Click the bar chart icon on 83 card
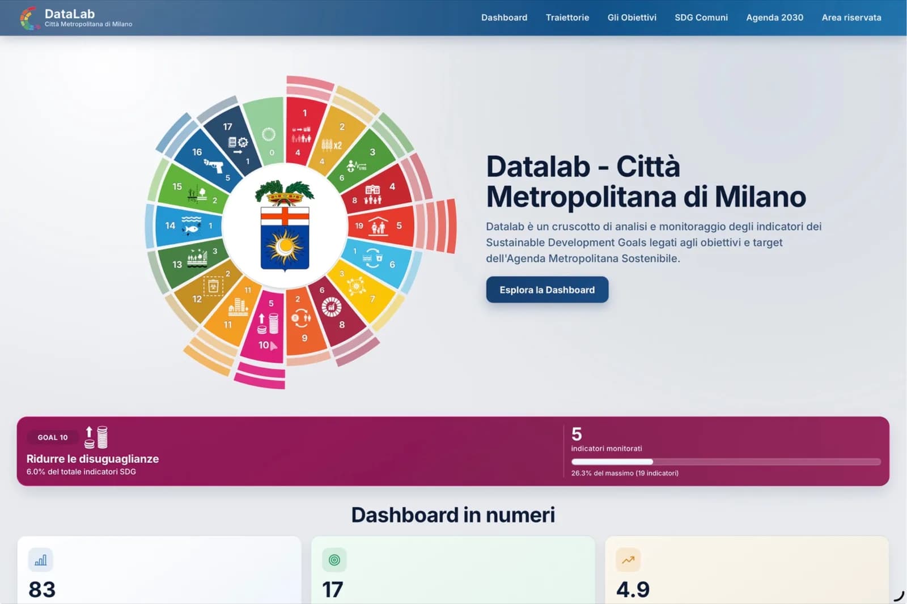This screenshot has width=907, height=604. [x=41, y=560]
